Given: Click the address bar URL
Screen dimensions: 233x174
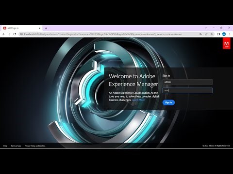Looking at the screenshot, I should coord(103,34).
